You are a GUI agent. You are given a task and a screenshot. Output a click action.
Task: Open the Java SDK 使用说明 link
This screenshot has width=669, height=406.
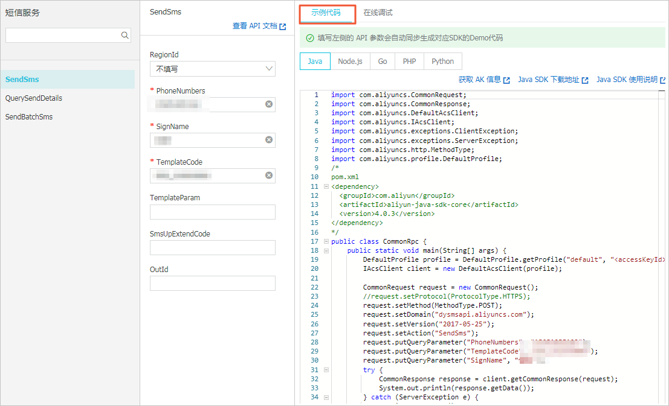pyautogui.click(x=627, y=80)
